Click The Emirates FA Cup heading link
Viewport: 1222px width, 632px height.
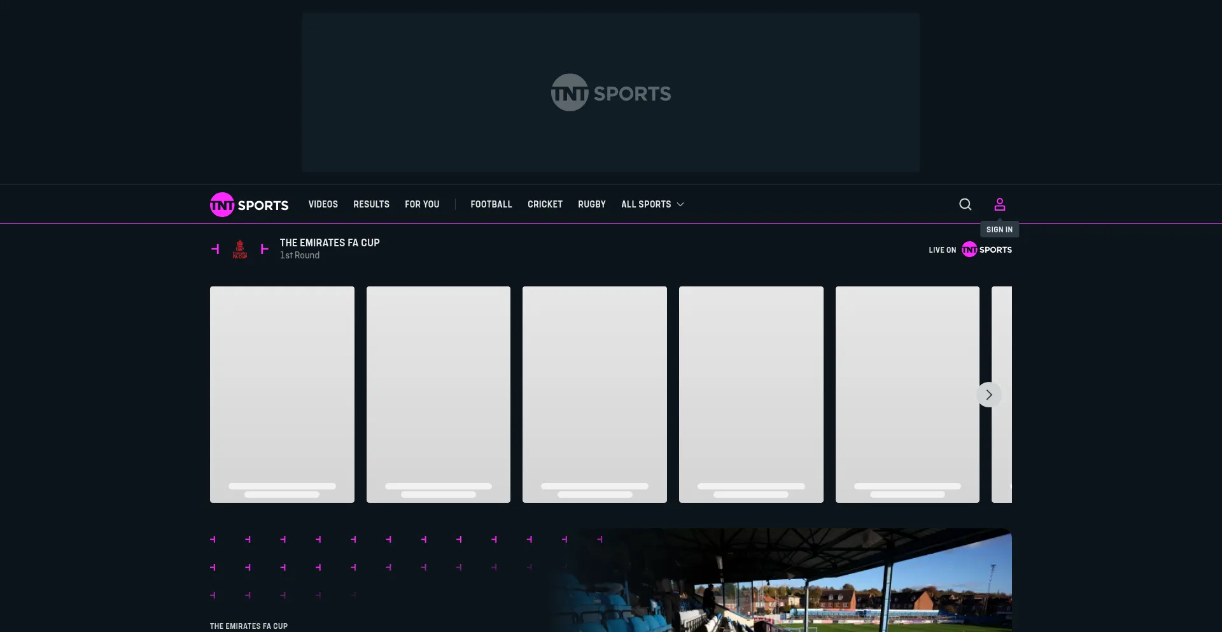click(329, 242)
